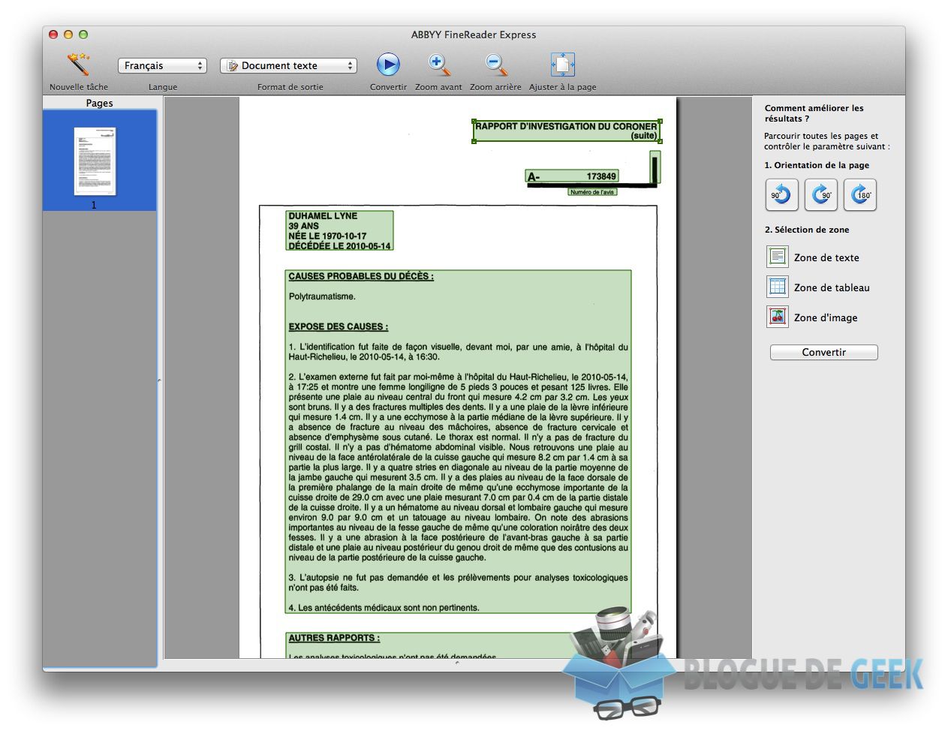Rotate the page 180°
Image resolution: width=948 pixels, height=731 pixels.
[x=860, y=195]
